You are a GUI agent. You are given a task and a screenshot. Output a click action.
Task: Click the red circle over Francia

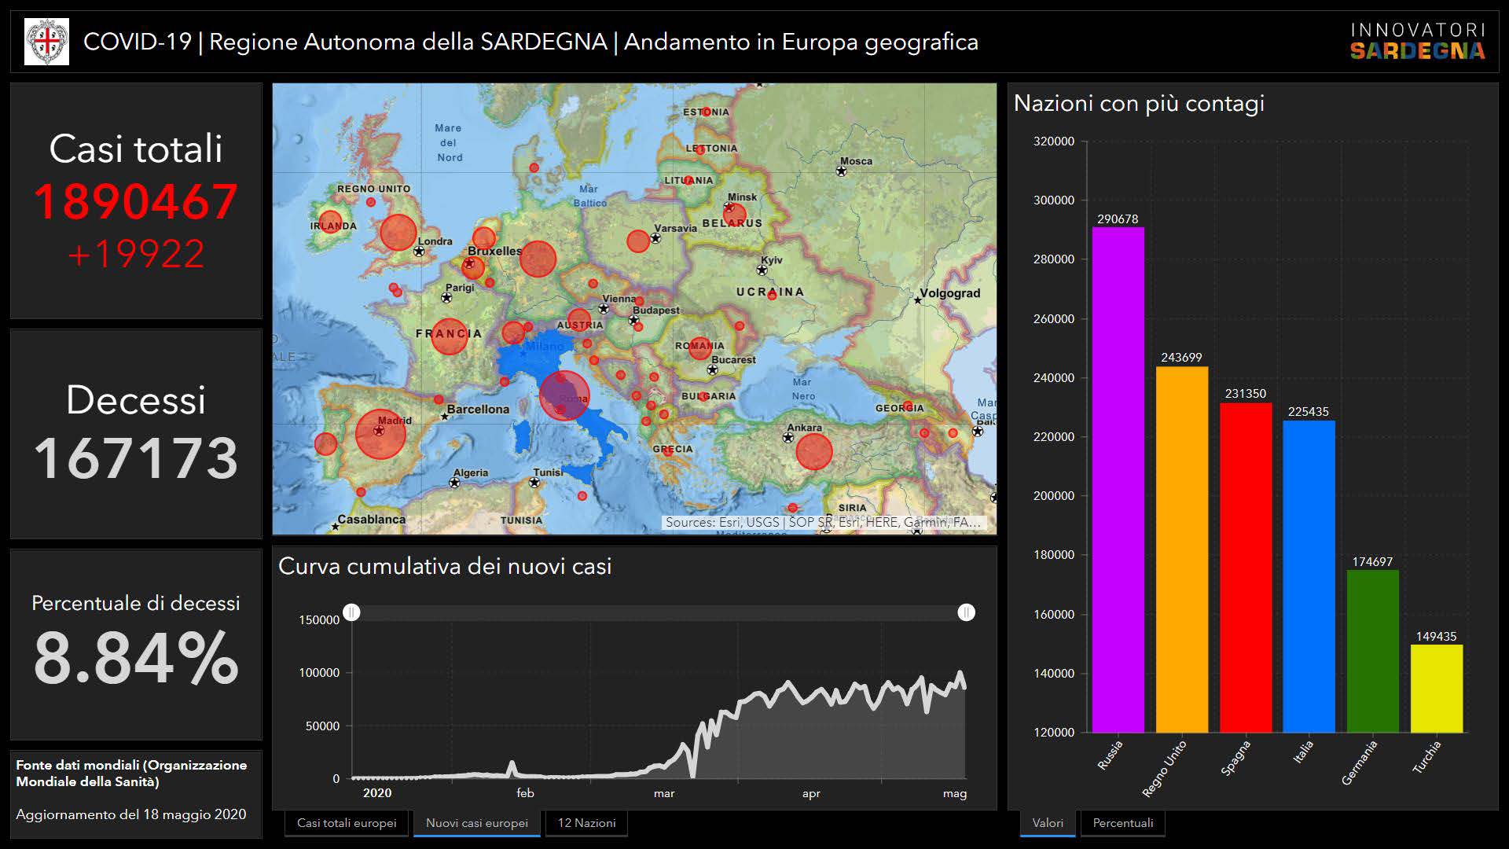point(449,336)
